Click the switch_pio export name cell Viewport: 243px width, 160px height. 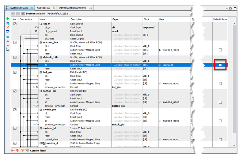click(118, 124)
